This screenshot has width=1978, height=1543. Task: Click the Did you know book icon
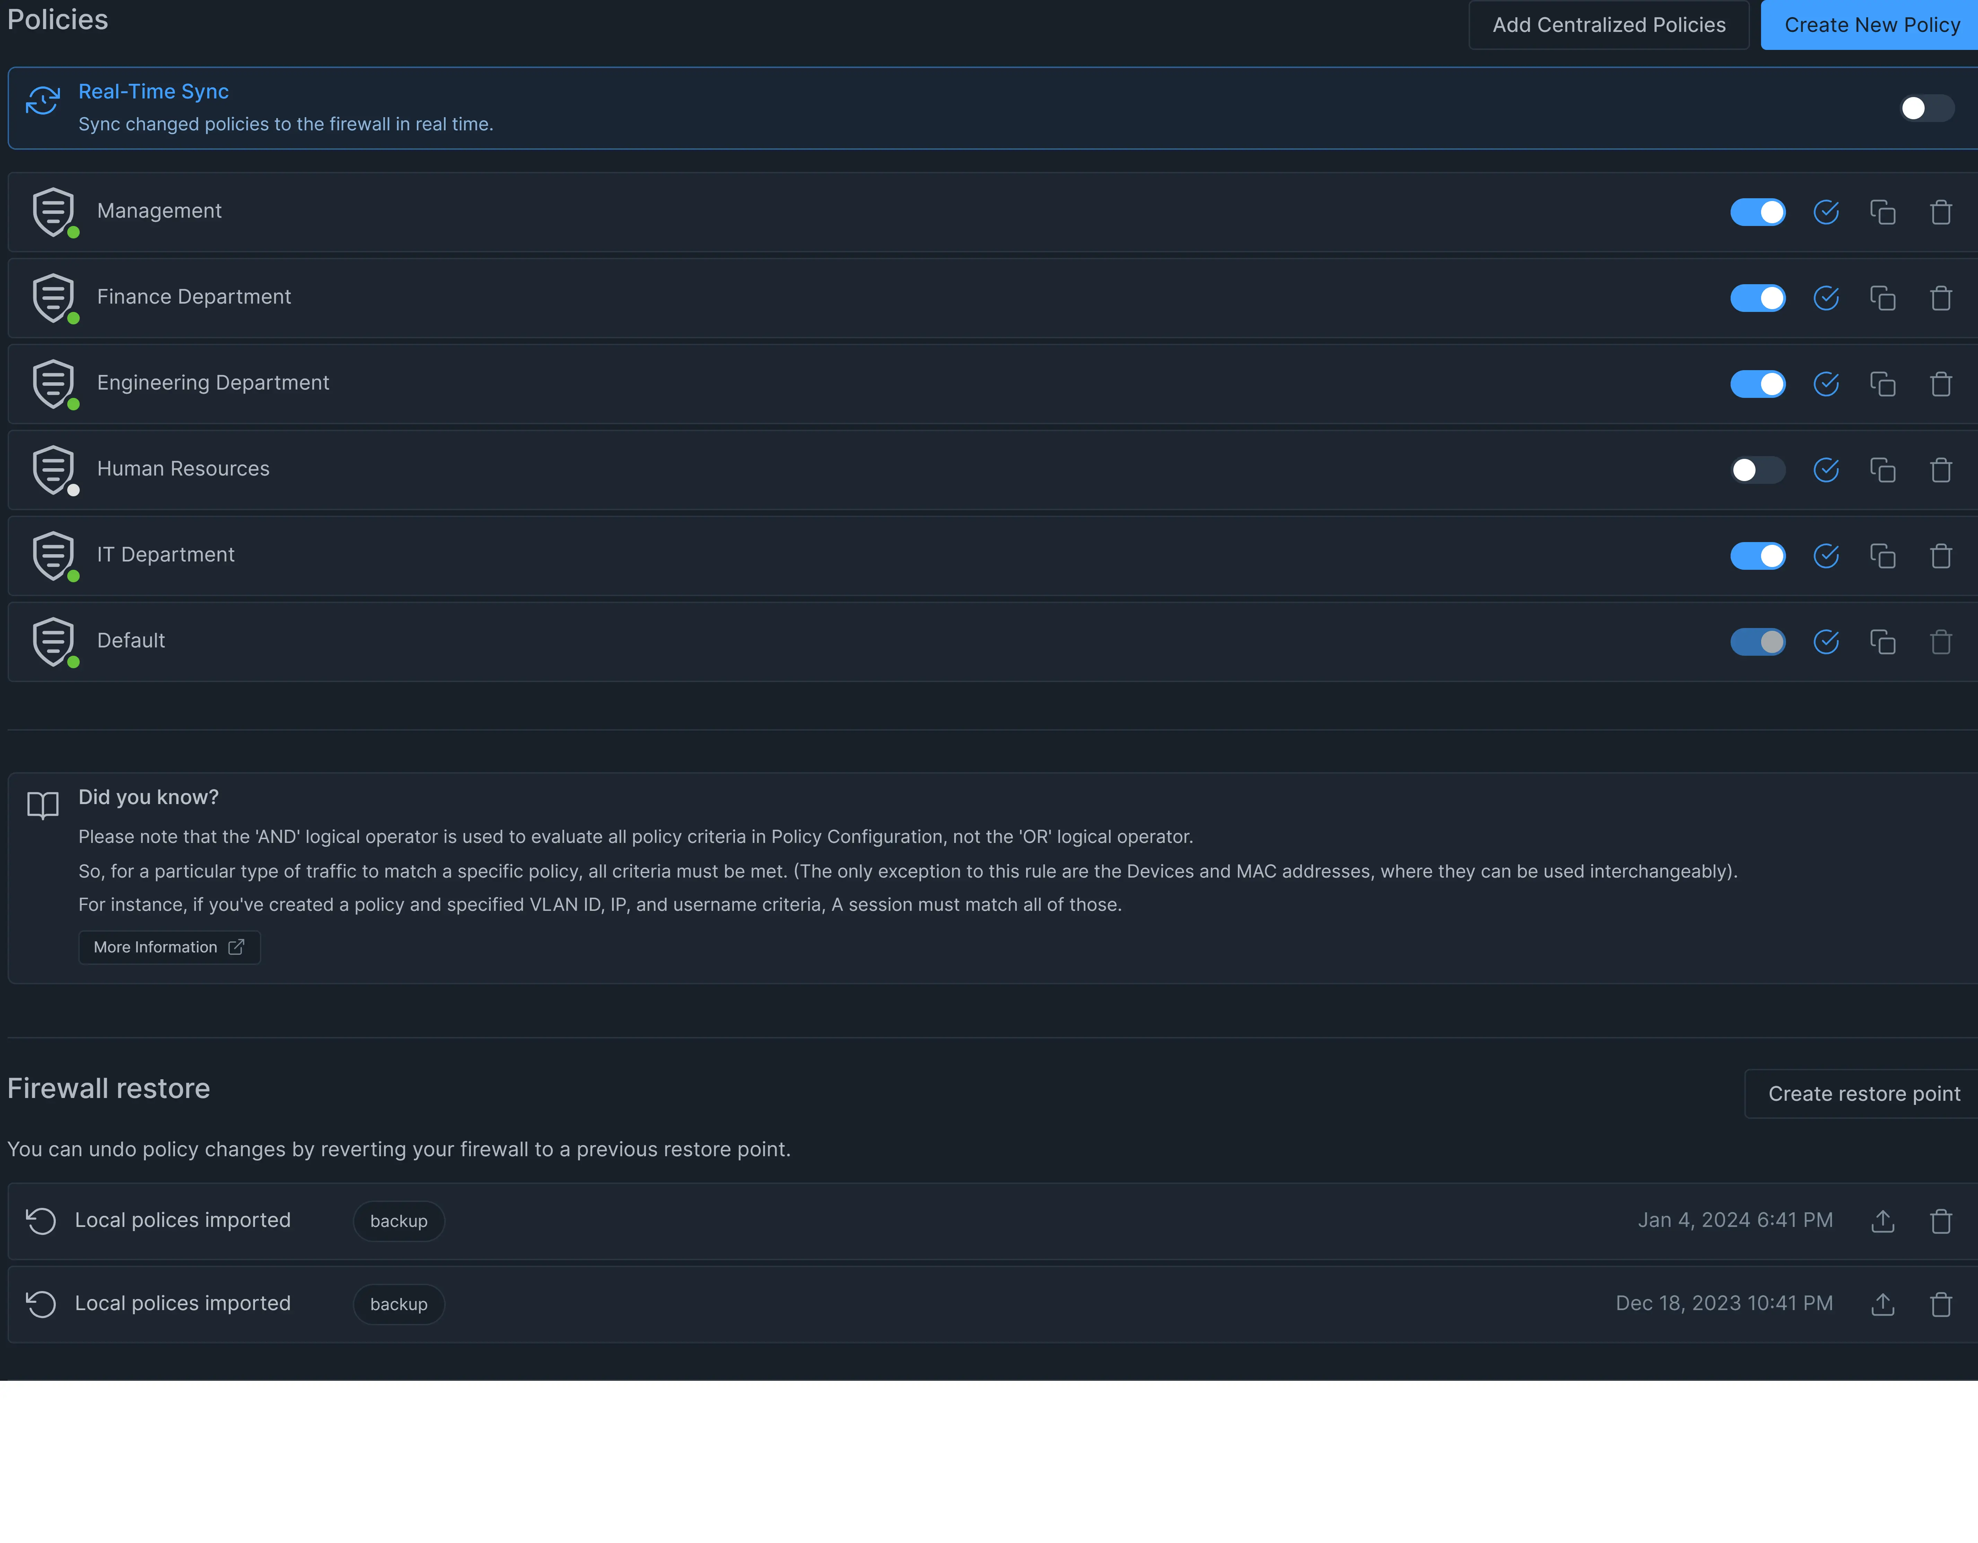[43, 805]
